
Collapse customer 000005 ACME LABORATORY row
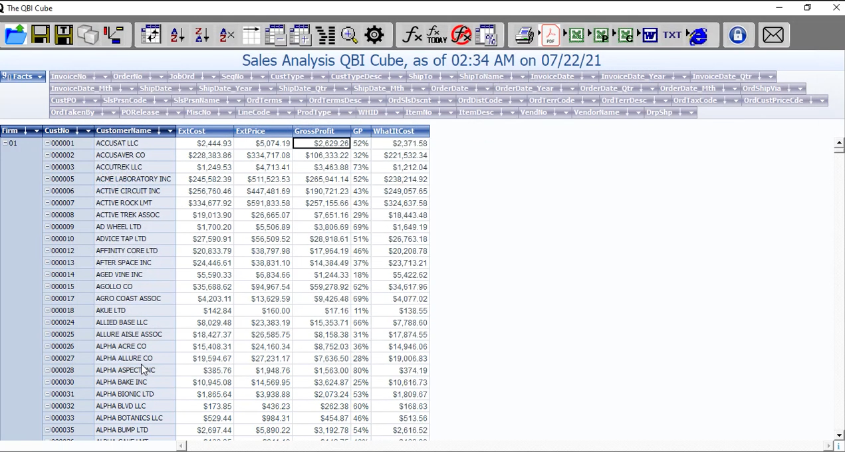click(47, 179)
